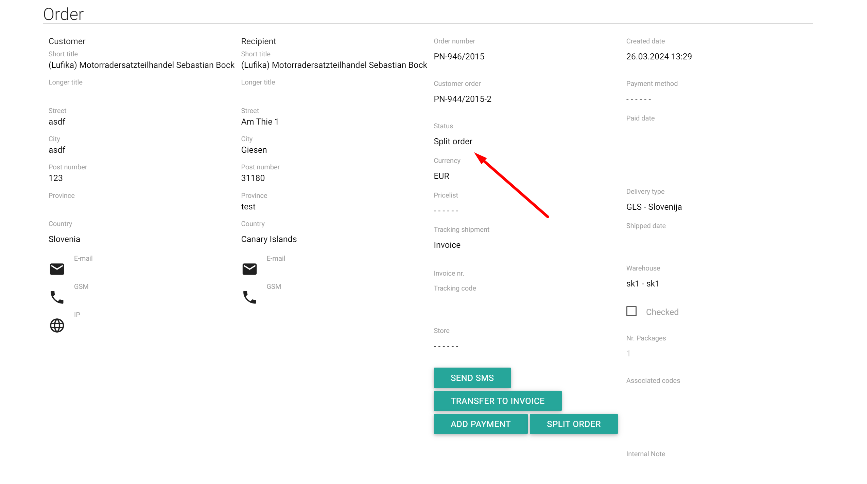
Task: Open the Status dropdown showing Split order
Action: click(x=453, y=142)
